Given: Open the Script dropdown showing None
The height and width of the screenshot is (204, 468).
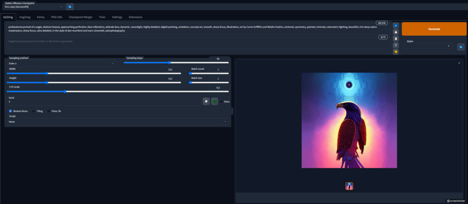Looking at the screenshot, I should pos(117,122).
